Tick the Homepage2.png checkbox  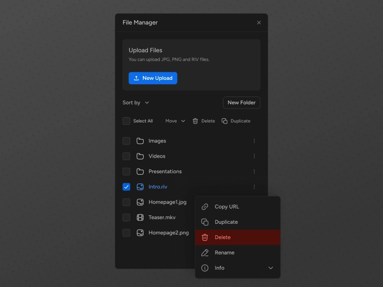tap(126, 233)
